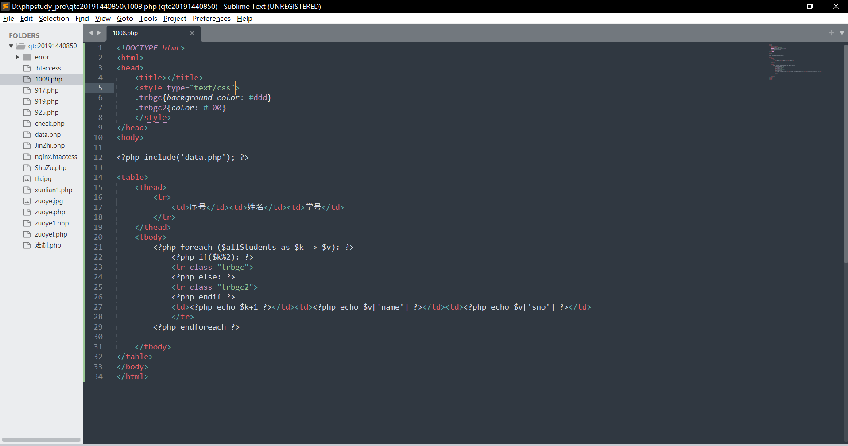Open the Tools menu

click(x=148, y=18)
